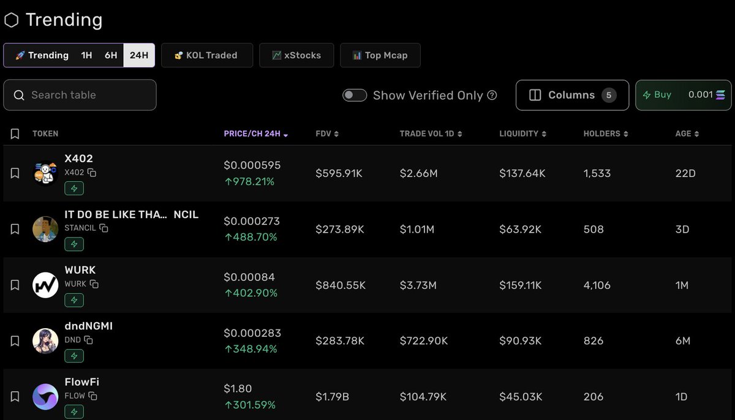Open the Columns selector
735x420 pixels.
(572, 96)
